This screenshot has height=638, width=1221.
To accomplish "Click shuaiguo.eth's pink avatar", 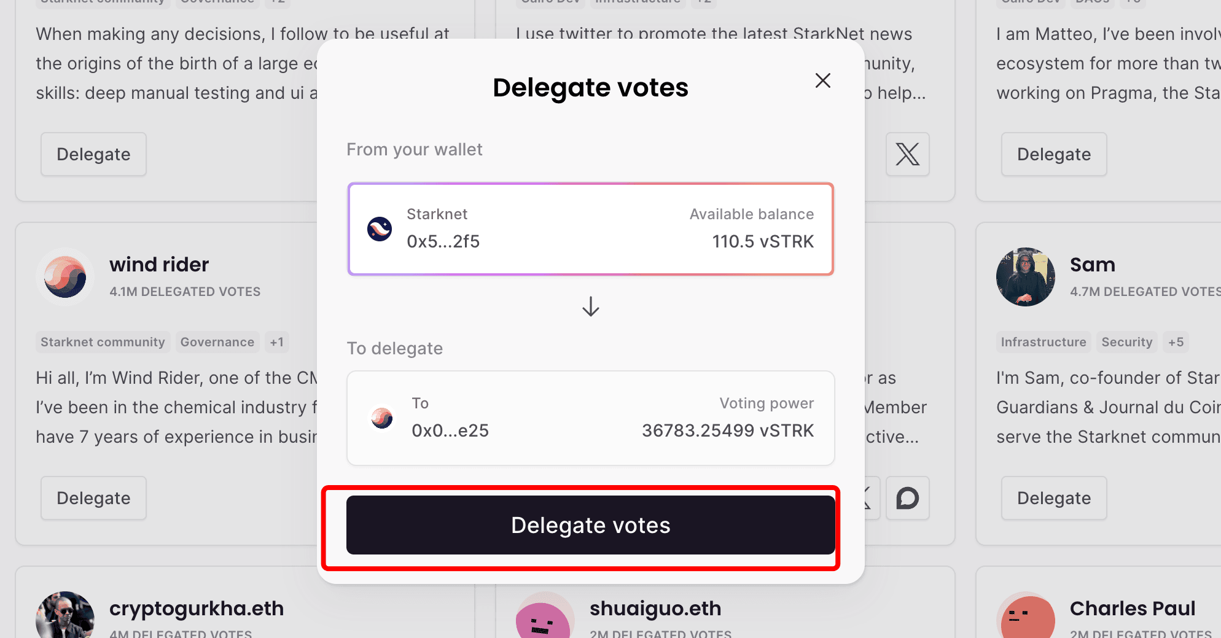I will point(543,617).
